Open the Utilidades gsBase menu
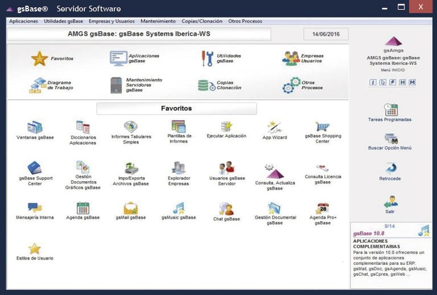 point(63,21)
